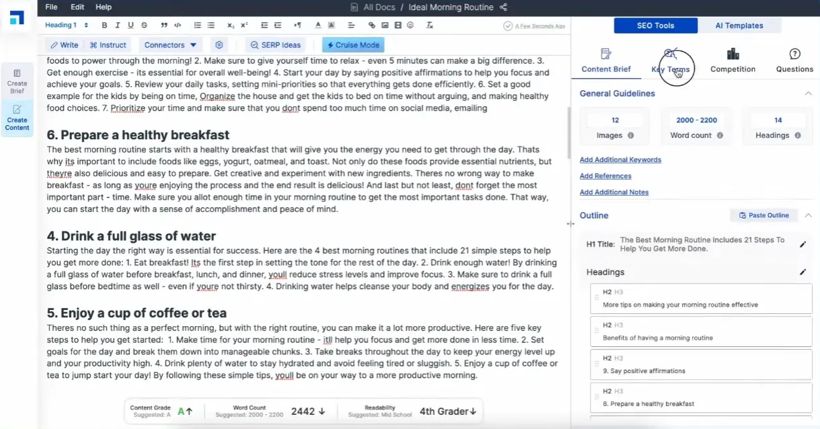The height and width of the screenshot is (429, 820).
Task: Edit the H1 Title with pencil icon
Action: [x=803, y=244]
